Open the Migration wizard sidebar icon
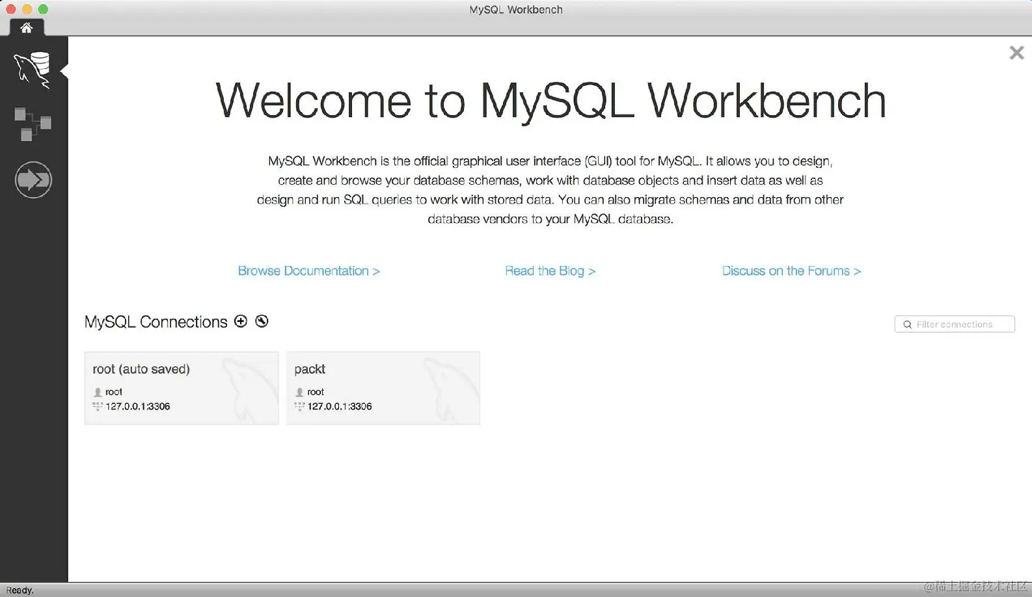This screenshot has height=597, width=1032. pyautogui.click(x=33, y=180)
